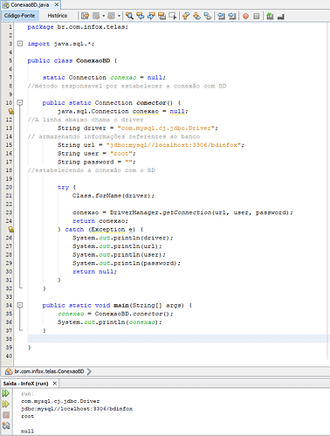Toggle Rectangular Selection icon
The width and height of the screenshot is (330, 436).
tap(173, 16)
